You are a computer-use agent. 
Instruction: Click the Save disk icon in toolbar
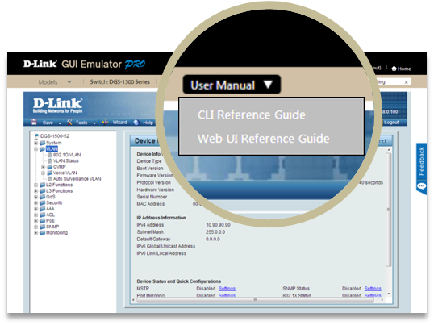34,122
